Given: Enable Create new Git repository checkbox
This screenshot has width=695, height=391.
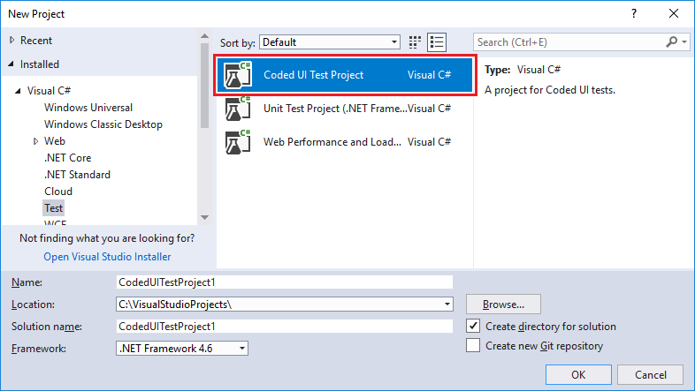Looking at the screenshot, I should [473, 346].
